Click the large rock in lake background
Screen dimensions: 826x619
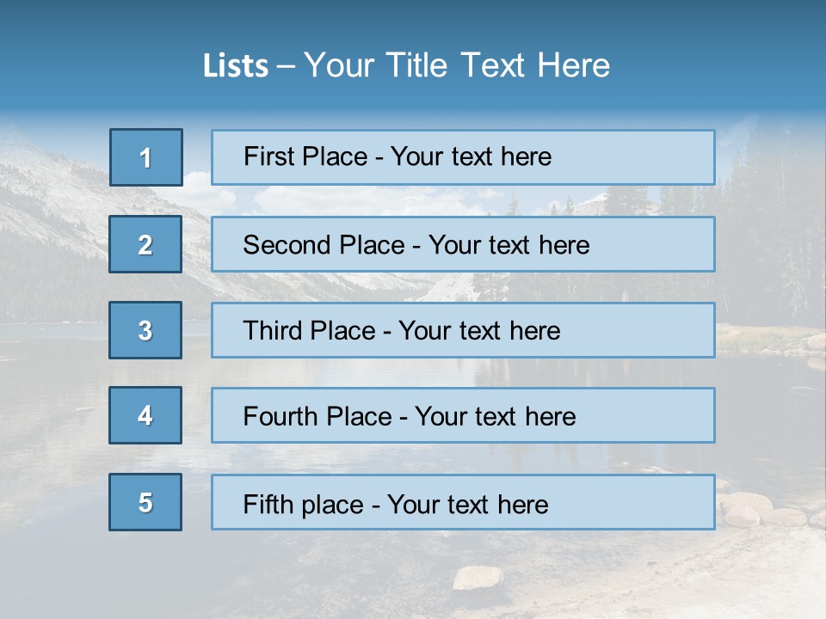click(478, 578)
